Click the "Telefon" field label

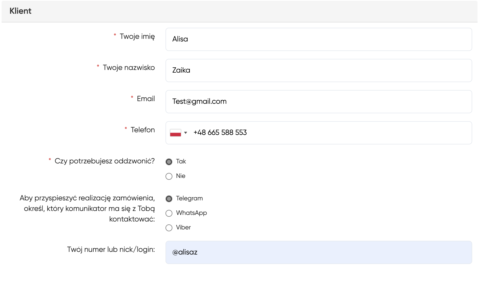point(143,130)
